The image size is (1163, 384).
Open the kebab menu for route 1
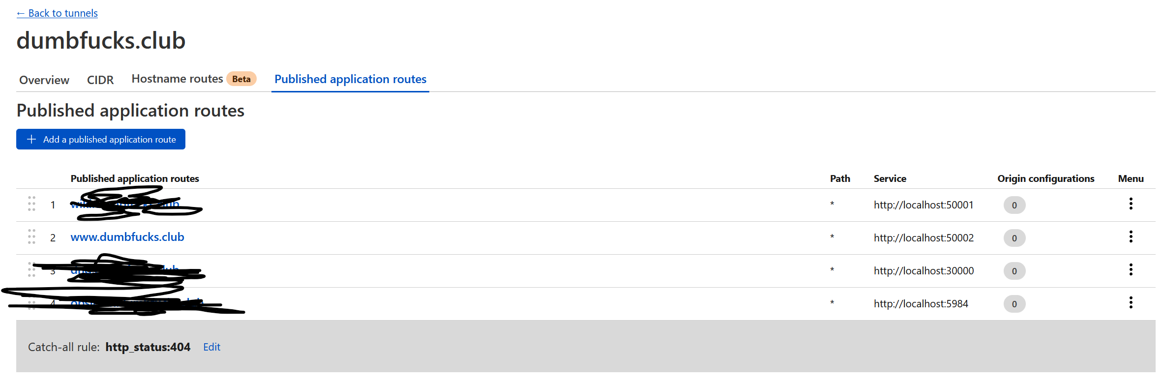pos(1131,204)
